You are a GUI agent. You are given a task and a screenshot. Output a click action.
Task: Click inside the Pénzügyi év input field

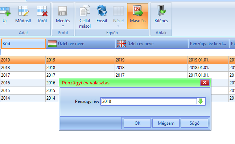[149, 101]
